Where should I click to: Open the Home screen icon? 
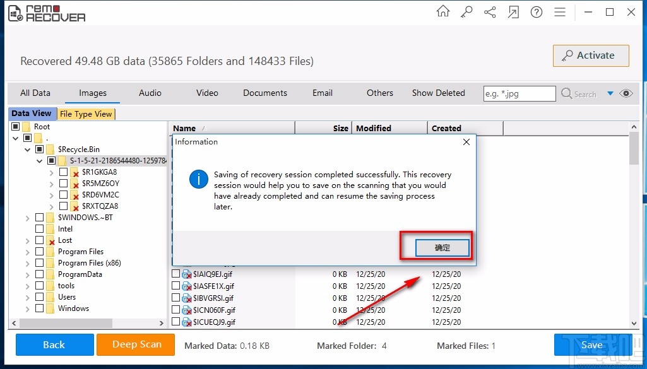pyautogui.click(x=442, y=11)
